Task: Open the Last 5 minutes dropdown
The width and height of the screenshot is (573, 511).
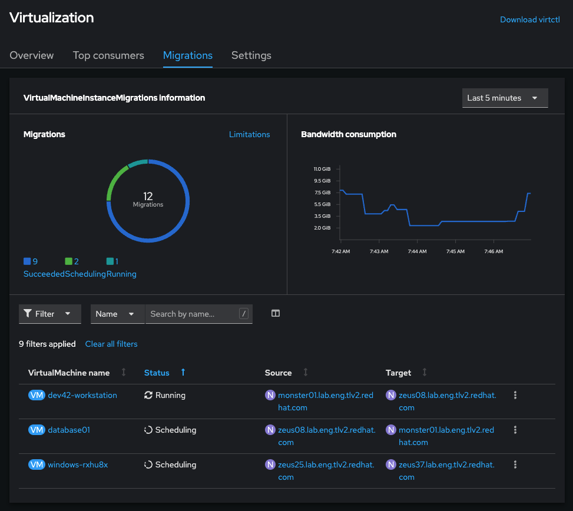Action: (x=505, y=98)
